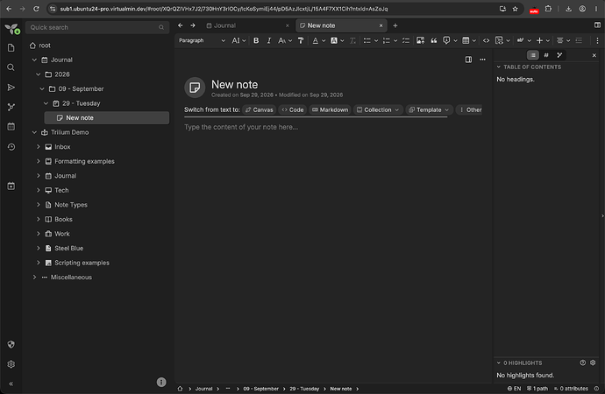Viewport: 605px width, 394px height.
Task: Open the note map icon in left launcher
Action: [11, 107]
